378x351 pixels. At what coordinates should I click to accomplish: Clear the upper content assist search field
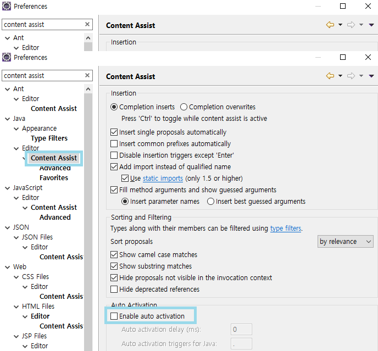pos(87,24)
